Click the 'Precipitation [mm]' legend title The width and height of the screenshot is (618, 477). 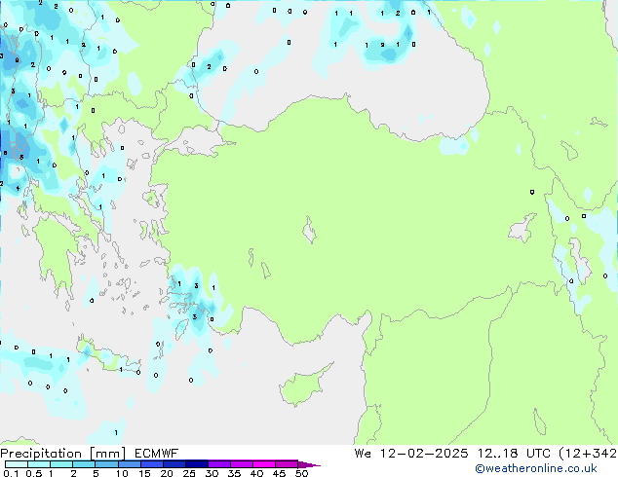pos(60,453)
